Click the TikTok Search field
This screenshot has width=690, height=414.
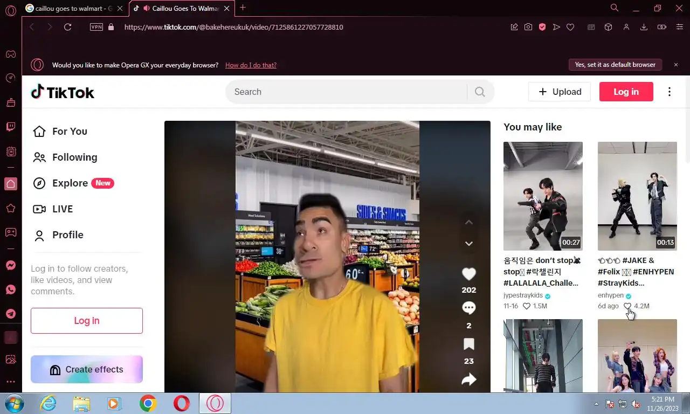click(346, 92)
